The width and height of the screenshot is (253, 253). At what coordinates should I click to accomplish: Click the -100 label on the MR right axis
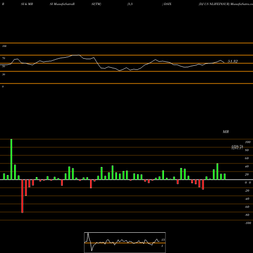[248, 223]
